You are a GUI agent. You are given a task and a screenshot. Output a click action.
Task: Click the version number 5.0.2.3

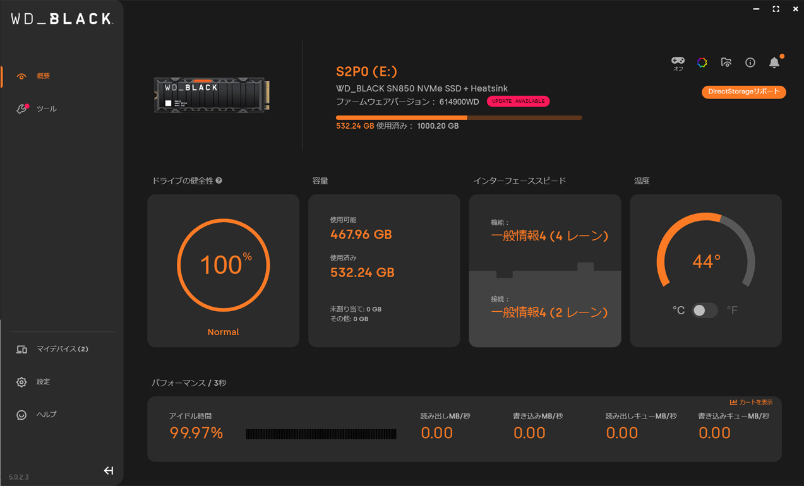(x=19, y=477)
